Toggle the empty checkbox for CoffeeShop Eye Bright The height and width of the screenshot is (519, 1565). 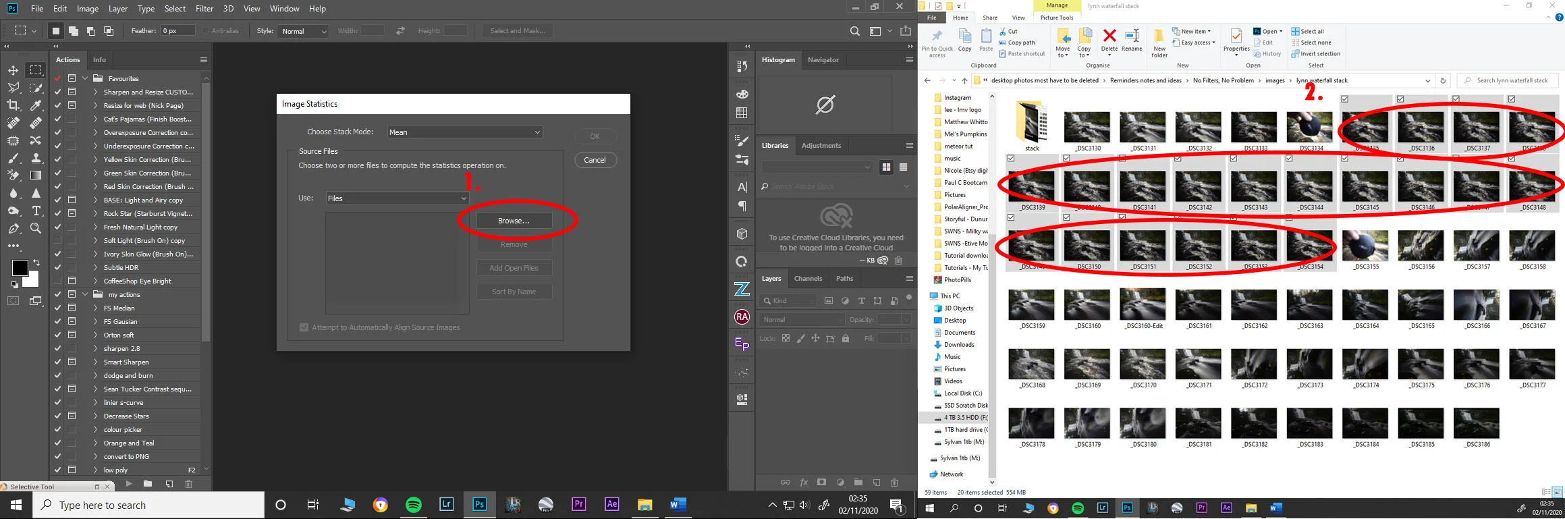57,281
